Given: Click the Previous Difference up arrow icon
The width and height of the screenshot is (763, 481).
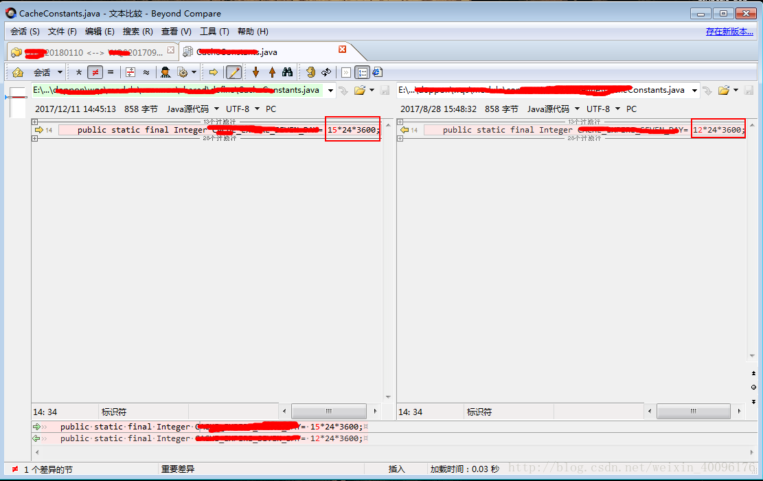Looking at the screenshot, I should coord(272,73).
